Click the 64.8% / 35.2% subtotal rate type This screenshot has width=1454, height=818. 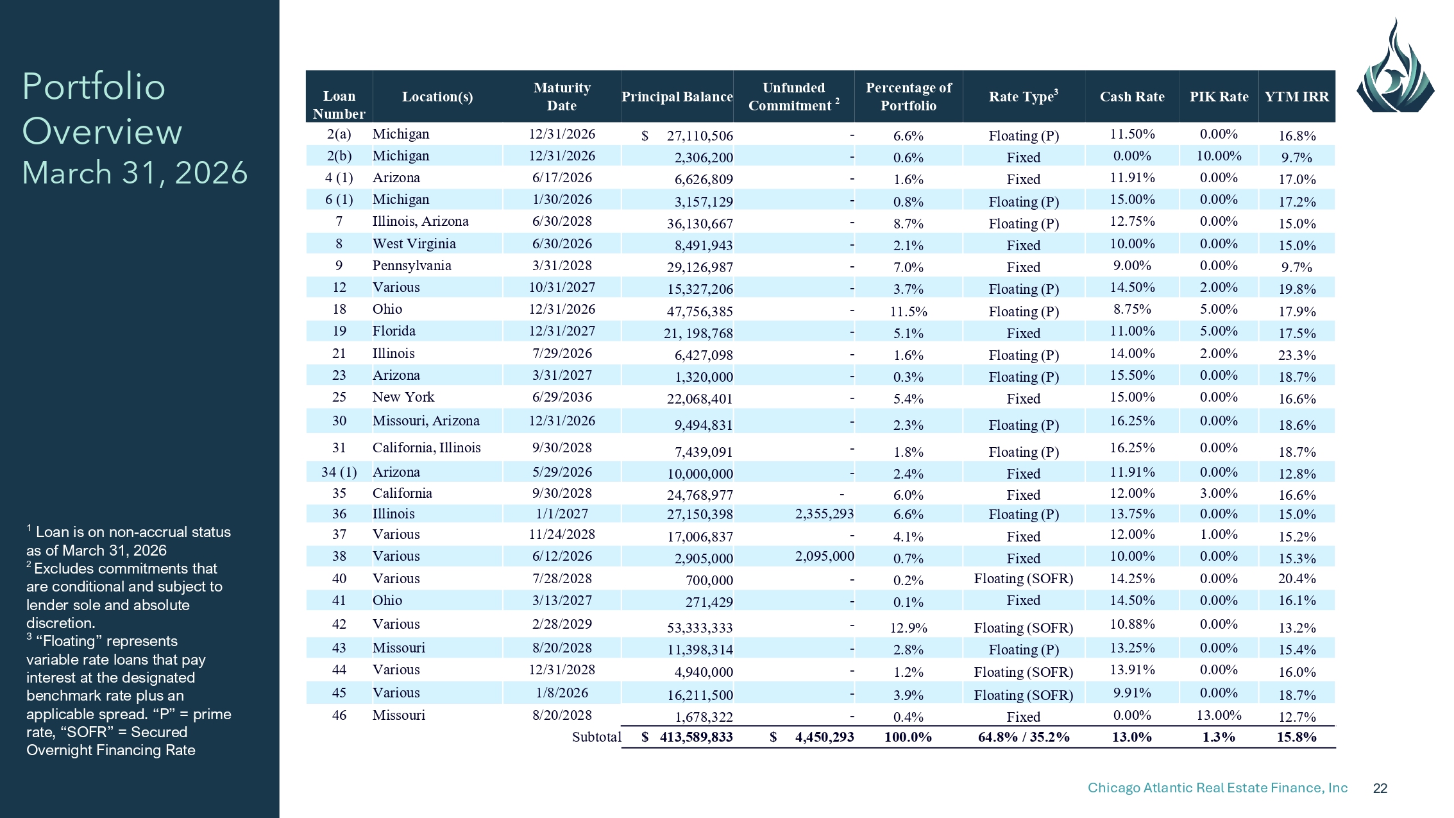[1024, 737]
